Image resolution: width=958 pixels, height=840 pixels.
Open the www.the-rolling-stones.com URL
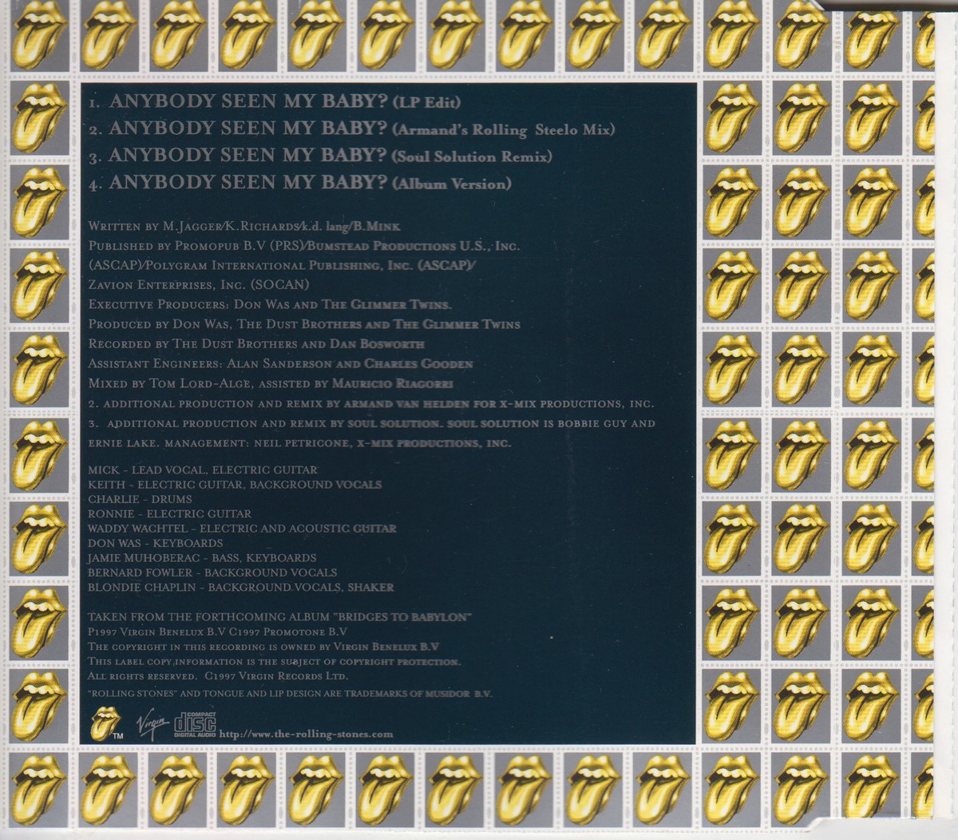point(306,735)
